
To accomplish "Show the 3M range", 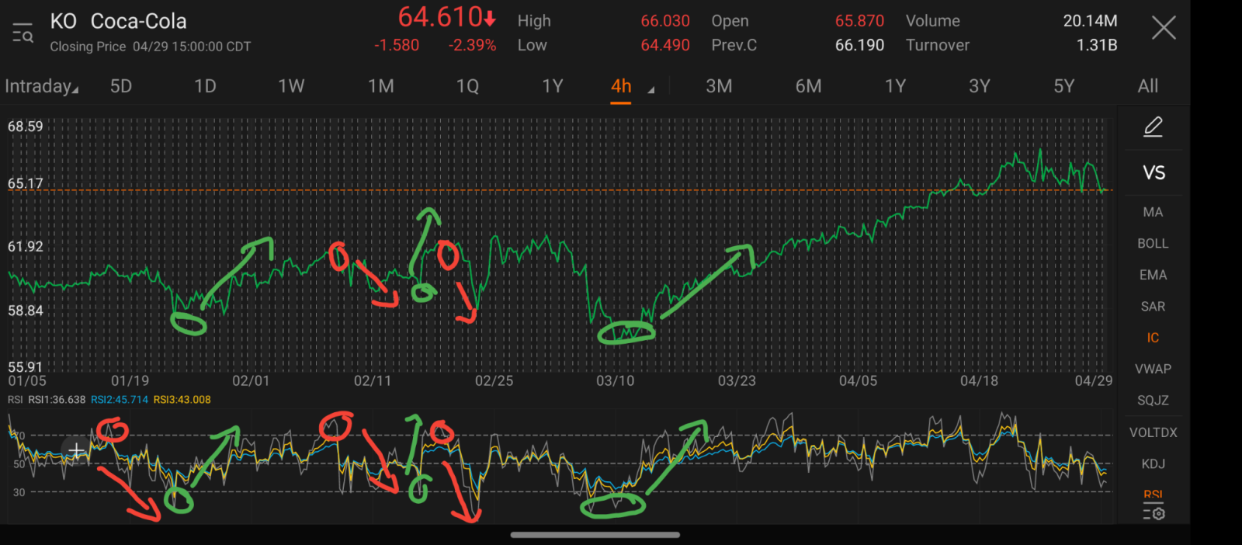I will point(719,86).
